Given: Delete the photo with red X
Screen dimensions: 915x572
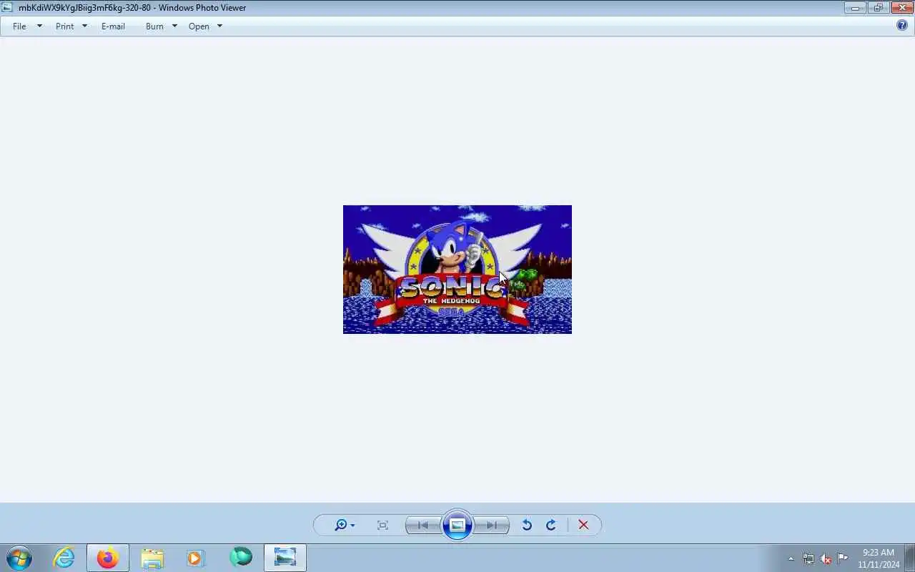Looking at the screenshot, I should coord(583,525).
